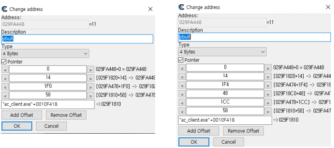
Task: Edit offset field 58 in left dialog
Action: (48, 95)
